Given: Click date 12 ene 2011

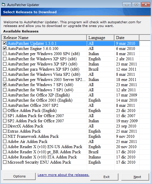Looking at the screenshot, I should click(x=126, y=69).
